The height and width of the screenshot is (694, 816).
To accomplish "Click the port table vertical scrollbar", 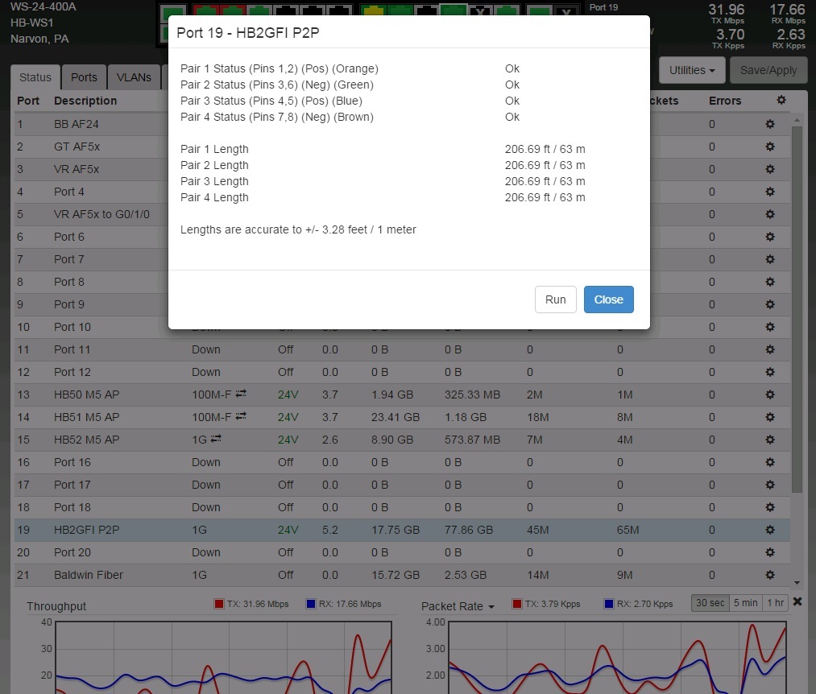I will coord(797,322).
